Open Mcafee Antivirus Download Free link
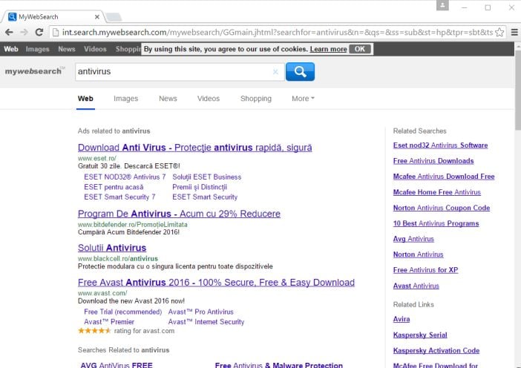This screenshot has width=521, height=368. pos(444,177)
